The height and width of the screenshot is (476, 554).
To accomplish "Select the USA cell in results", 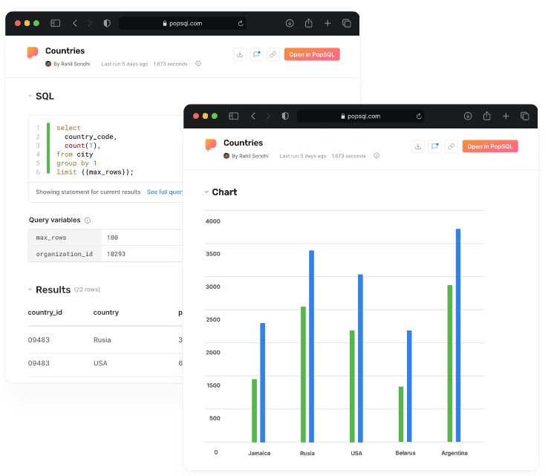I will point(100,363).
